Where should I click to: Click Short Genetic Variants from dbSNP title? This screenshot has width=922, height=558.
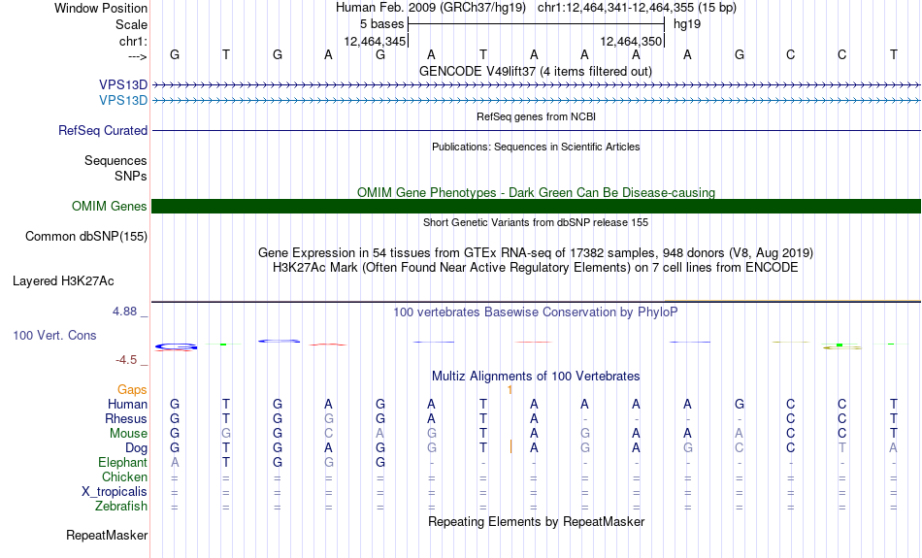click(536, 223)
